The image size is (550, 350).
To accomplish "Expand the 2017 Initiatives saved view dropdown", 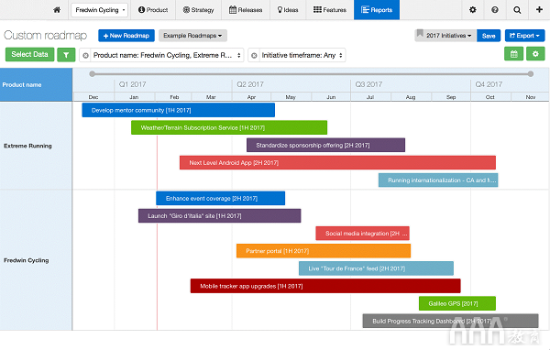I will click(445, 36).
